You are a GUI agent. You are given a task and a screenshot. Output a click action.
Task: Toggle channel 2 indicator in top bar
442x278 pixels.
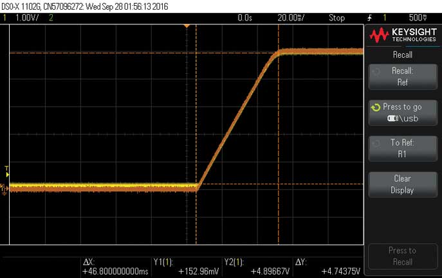51,18
